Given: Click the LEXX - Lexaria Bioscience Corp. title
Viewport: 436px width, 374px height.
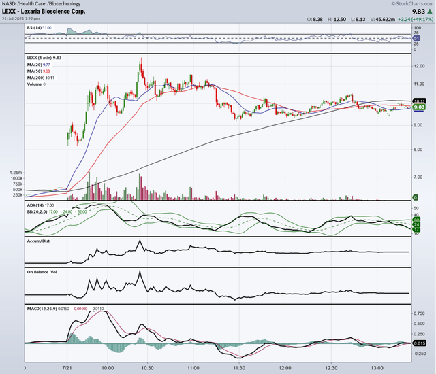Looking at the screenshot, I should [x=44, y=12].
